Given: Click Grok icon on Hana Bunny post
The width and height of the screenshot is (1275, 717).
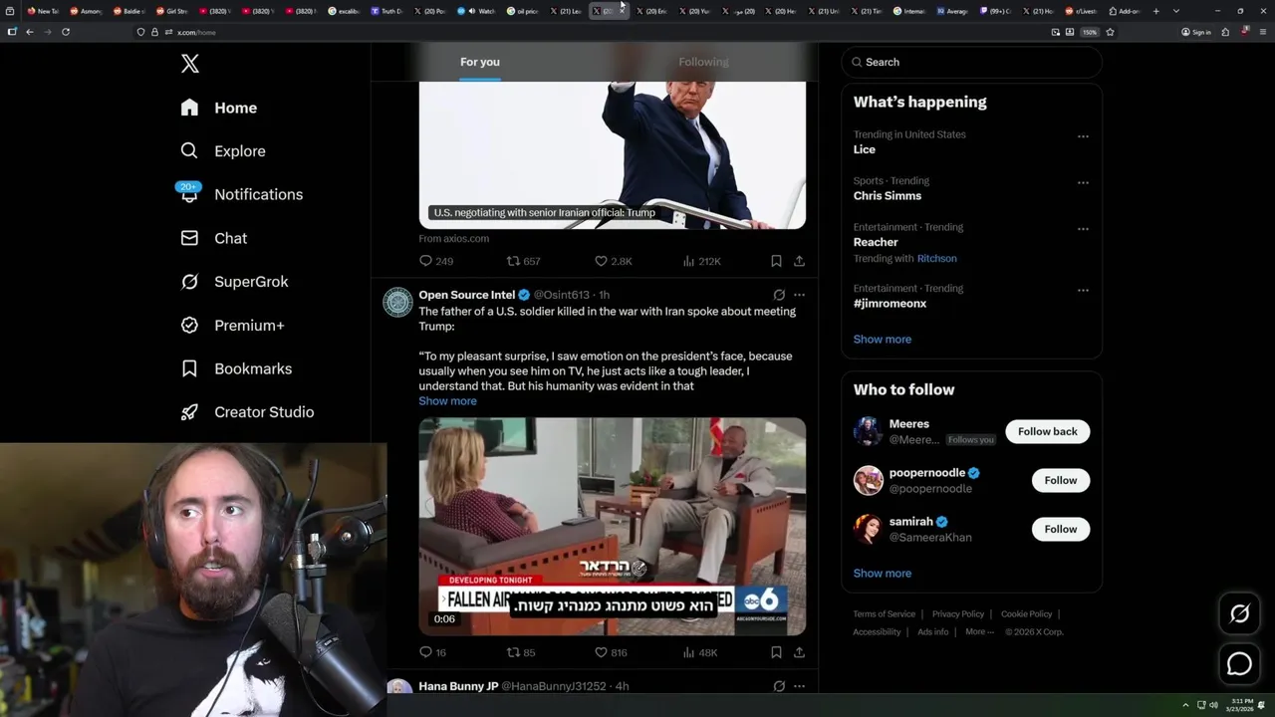Looking at the screenshot, I should [779, 686].
